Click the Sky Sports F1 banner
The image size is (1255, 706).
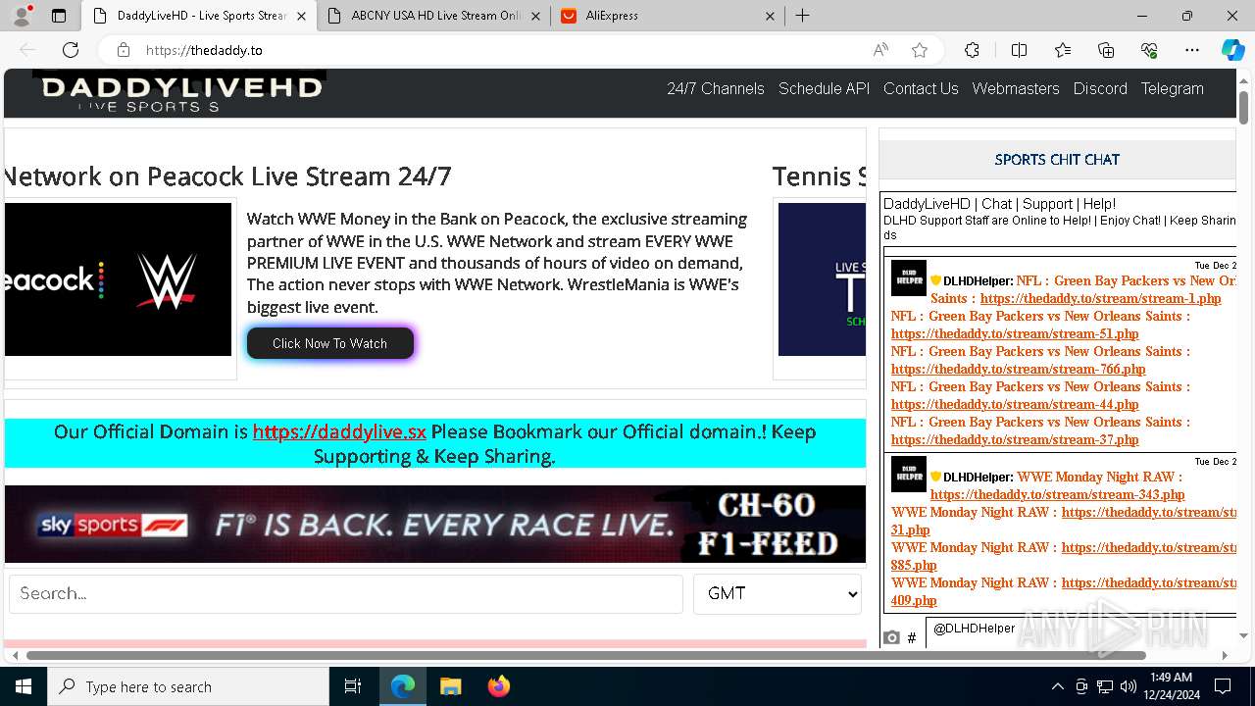pyautogui.click(x=435, y=525)
